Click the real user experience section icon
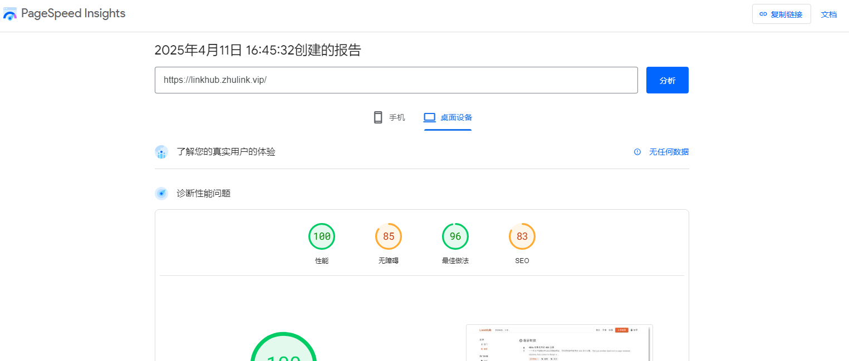This screenshot has height=361, width=849. coord(161,152)
